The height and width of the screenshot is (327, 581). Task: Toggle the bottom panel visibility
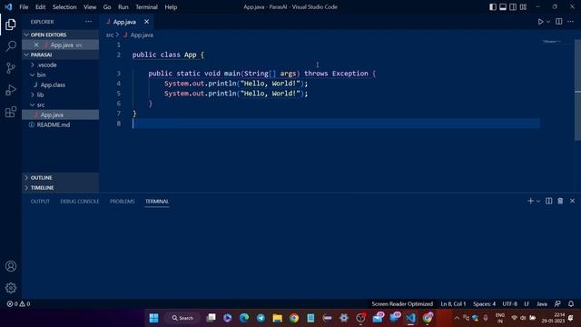[x=503, y=7]
